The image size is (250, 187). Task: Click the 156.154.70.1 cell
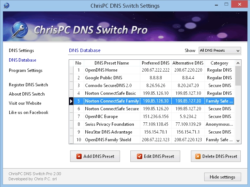click(155, 132)
